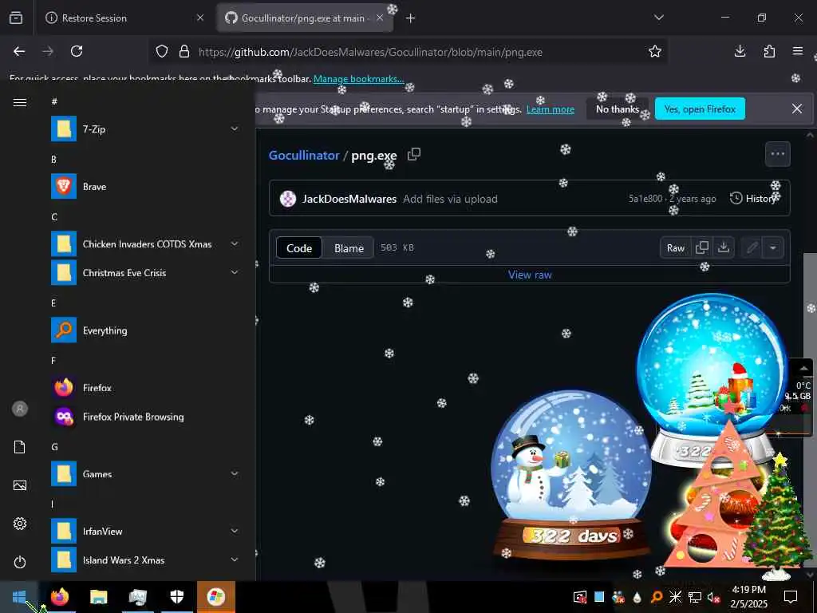
Task: Launch Firefox from the Start menu list
Action: [x=145, y=388]
